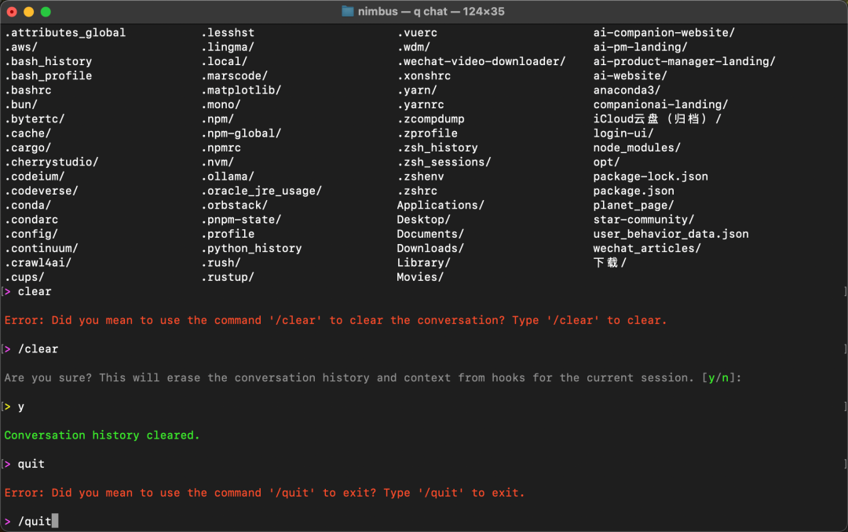Click the 'Conversation history cleared.' message

pyautogui.click(x=102, y=435)
